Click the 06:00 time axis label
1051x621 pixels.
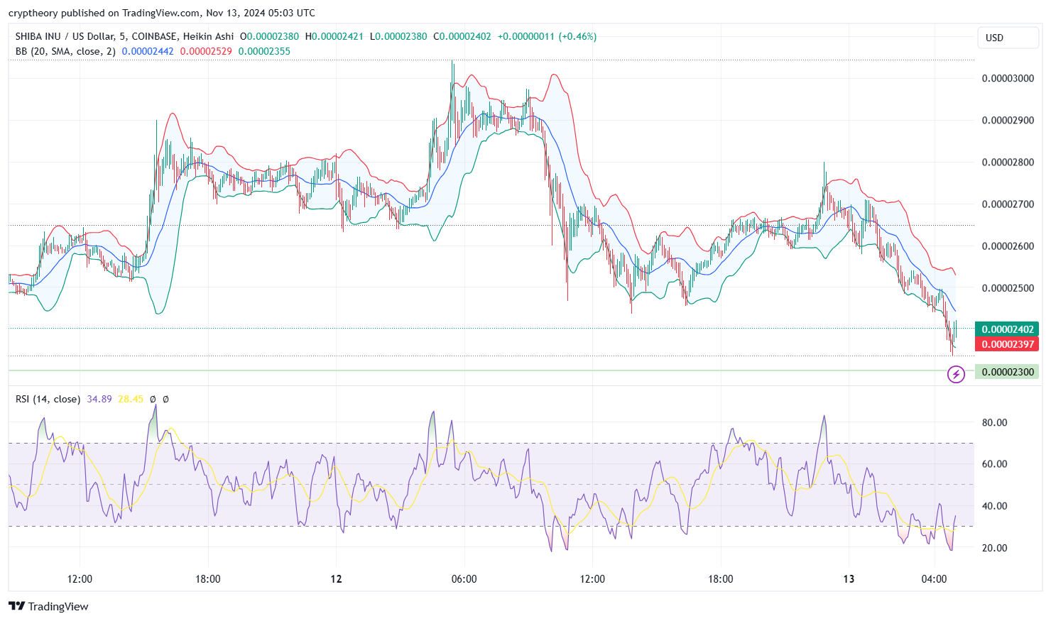[x=464, y=579]
